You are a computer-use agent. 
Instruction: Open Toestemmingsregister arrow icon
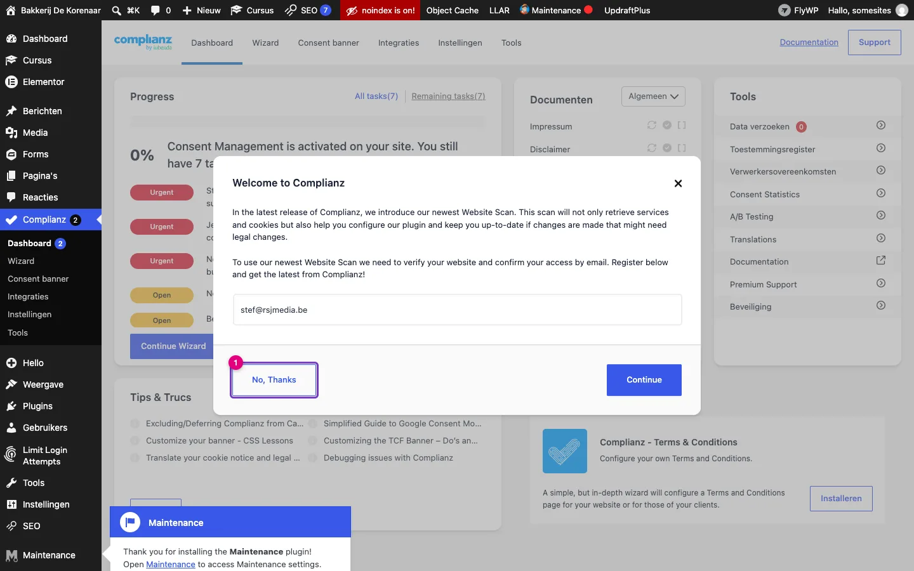tap(881, 148)
